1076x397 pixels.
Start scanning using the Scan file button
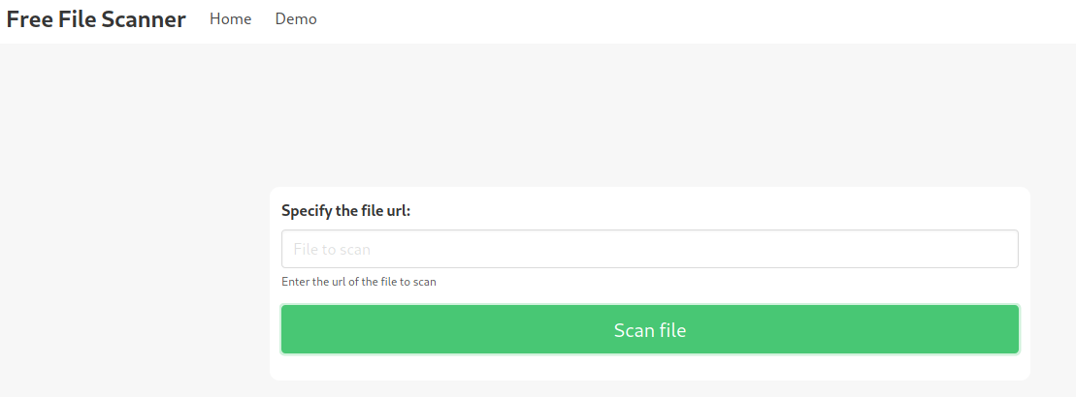(649, 330)
